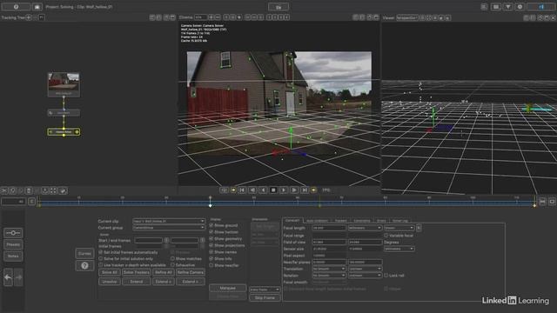557x313 pixels.
Task: Open Sensor size units dropdown
Action: point(399,249)
